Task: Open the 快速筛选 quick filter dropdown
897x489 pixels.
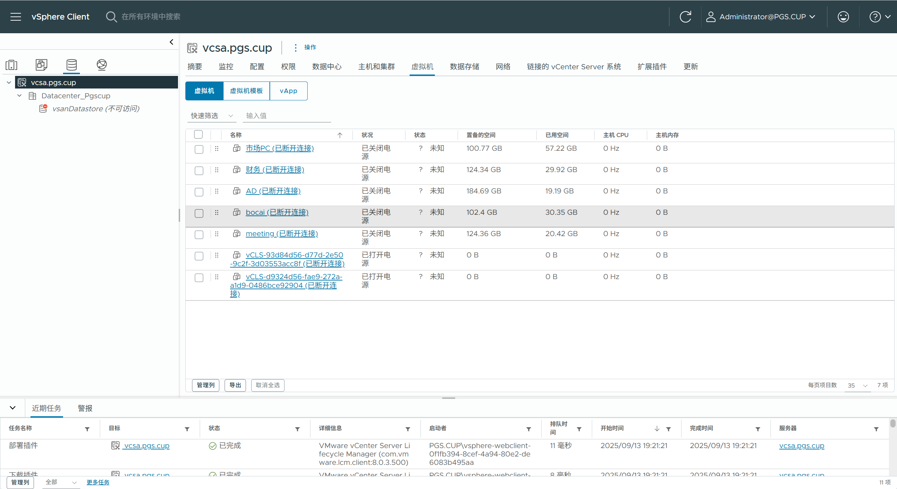Action: coord(212,116)
